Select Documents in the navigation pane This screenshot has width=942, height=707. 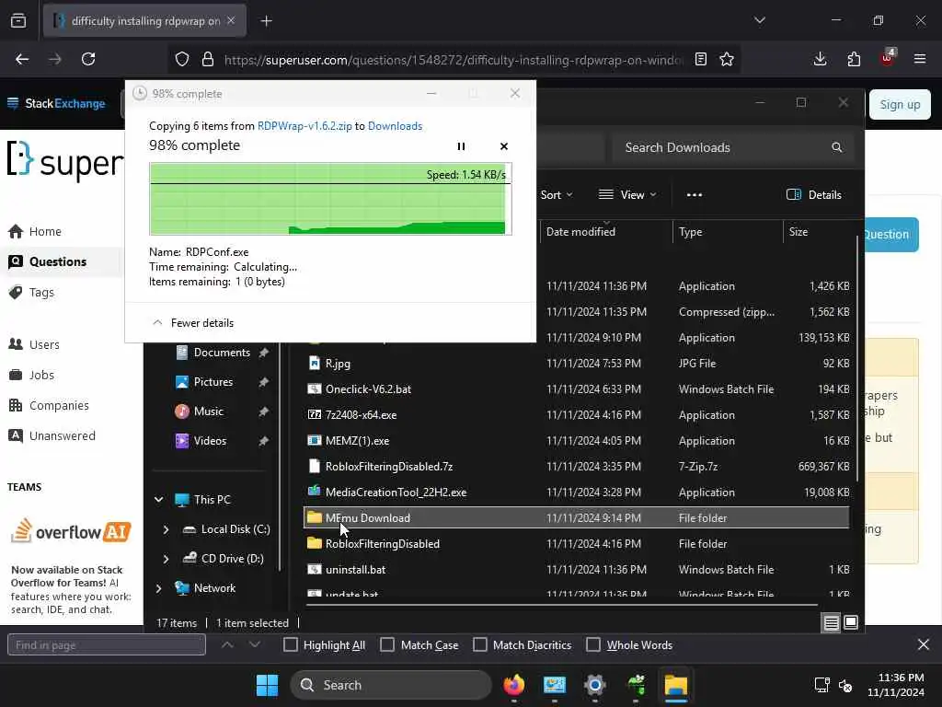(221, 353)
